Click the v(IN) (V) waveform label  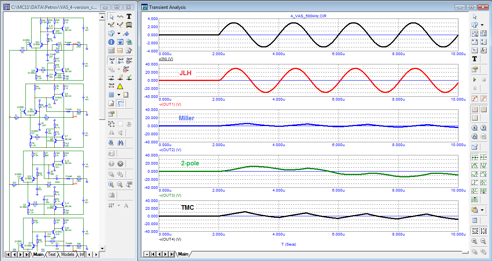[x=166, y=59]
